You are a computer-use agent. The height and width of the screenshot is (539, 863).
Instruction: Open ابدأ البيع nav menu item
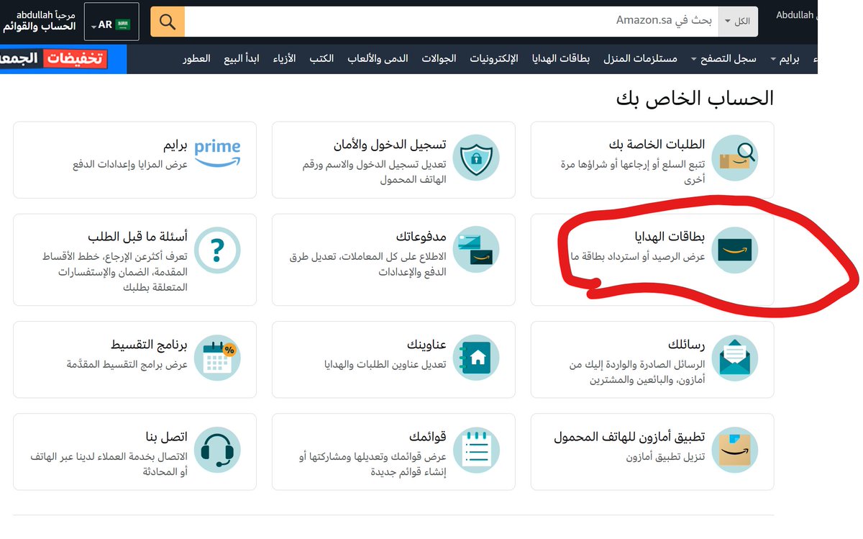tap(240, 58)
